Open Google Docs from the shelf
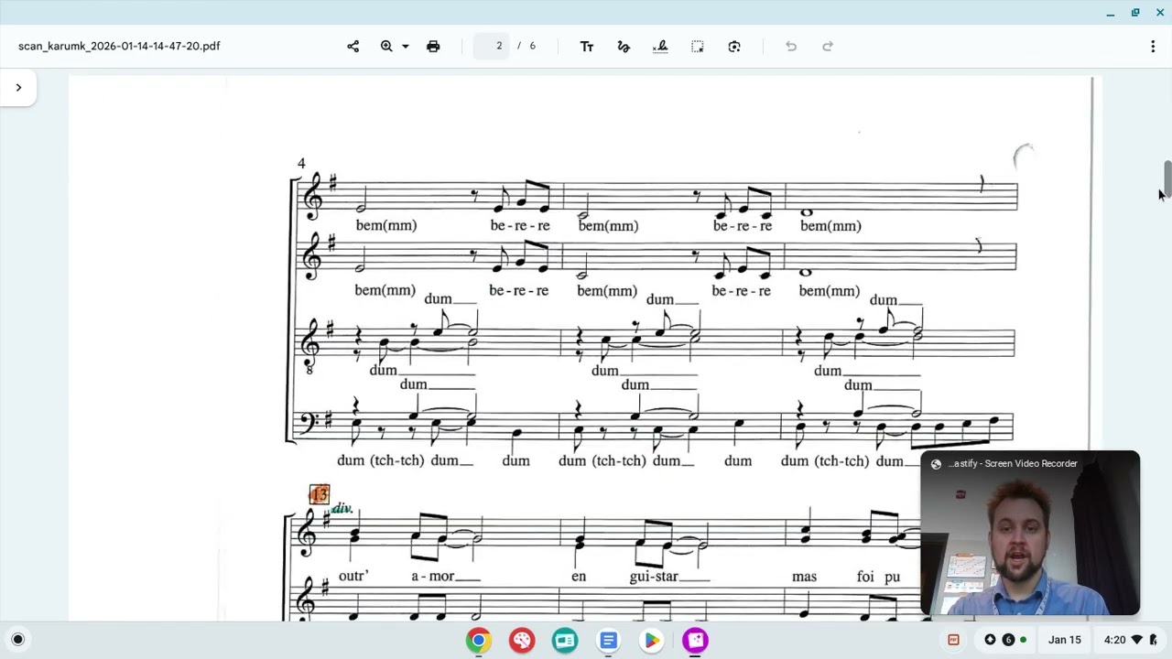The width and height of the screenshot is (1172, 659). [x=609, y=640]
